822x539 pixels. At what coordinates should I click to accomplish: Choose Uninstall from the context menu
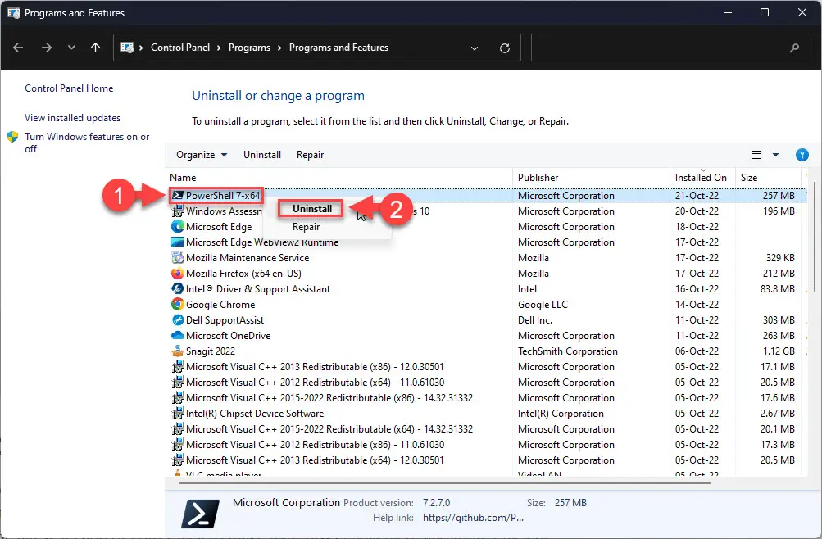coord(312,209)
